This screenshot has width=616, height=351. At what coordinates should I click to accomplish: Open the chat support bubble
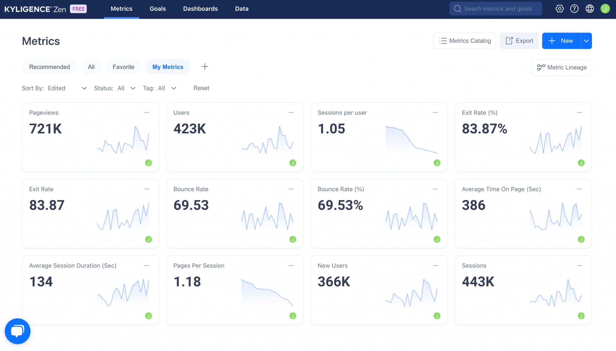point(17,331)
